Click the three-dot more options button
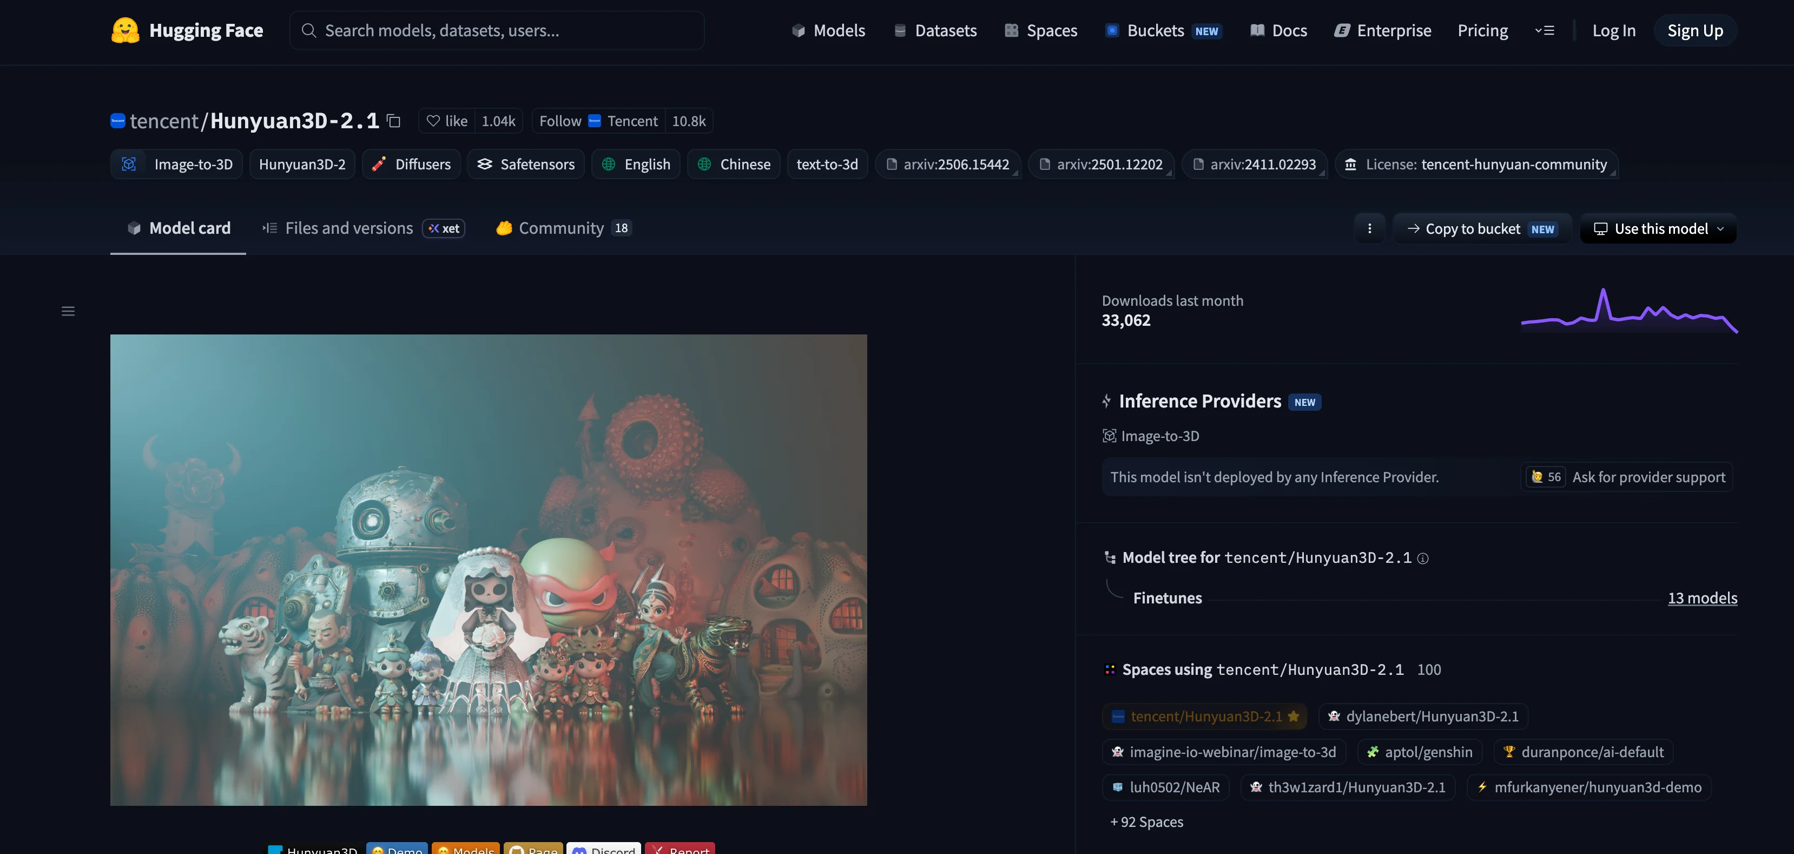The image size is (1794, 854). coord(1369,228)
